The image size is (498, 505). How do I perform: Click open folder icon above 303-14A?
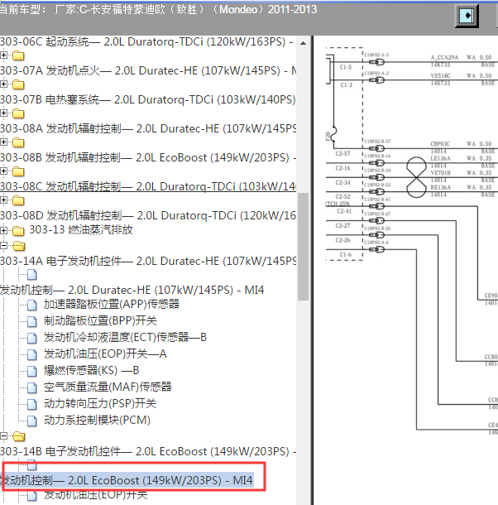click(x=19, y=246)
